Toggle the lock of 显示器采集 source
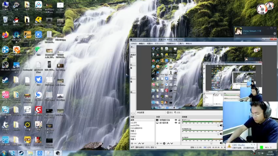Viewport: 278px width, 156px height. pos(179,123)
